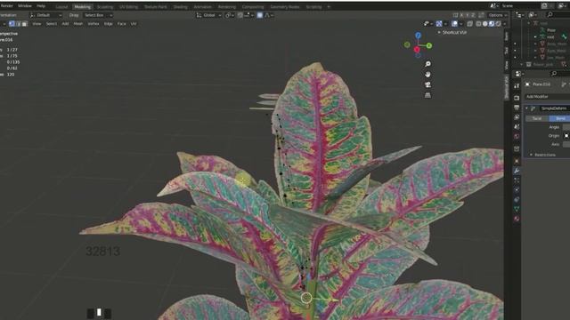The height and width of the screenshot is (320, 570).
Task: Select face select mode icon
Action: 24,24
